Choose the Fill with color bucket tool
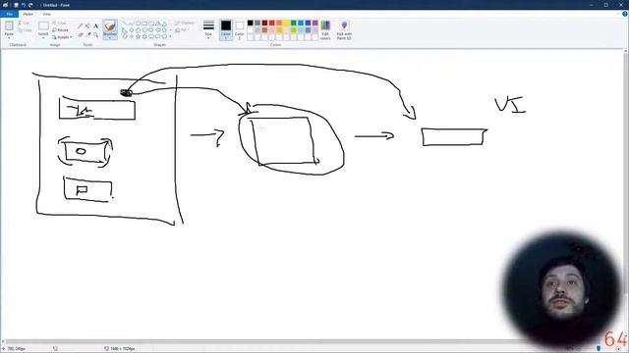The image size is (629, 353). [x=87, y=26]
